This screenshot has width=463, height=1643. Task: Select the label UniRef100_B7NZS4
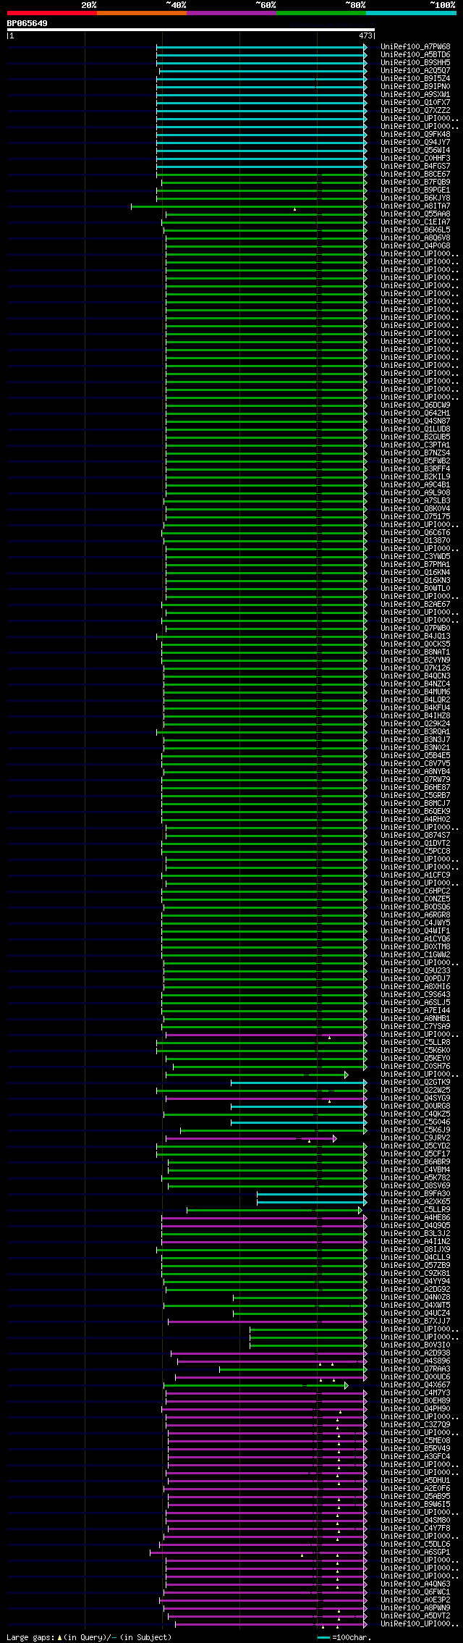[x=415, y=453]
